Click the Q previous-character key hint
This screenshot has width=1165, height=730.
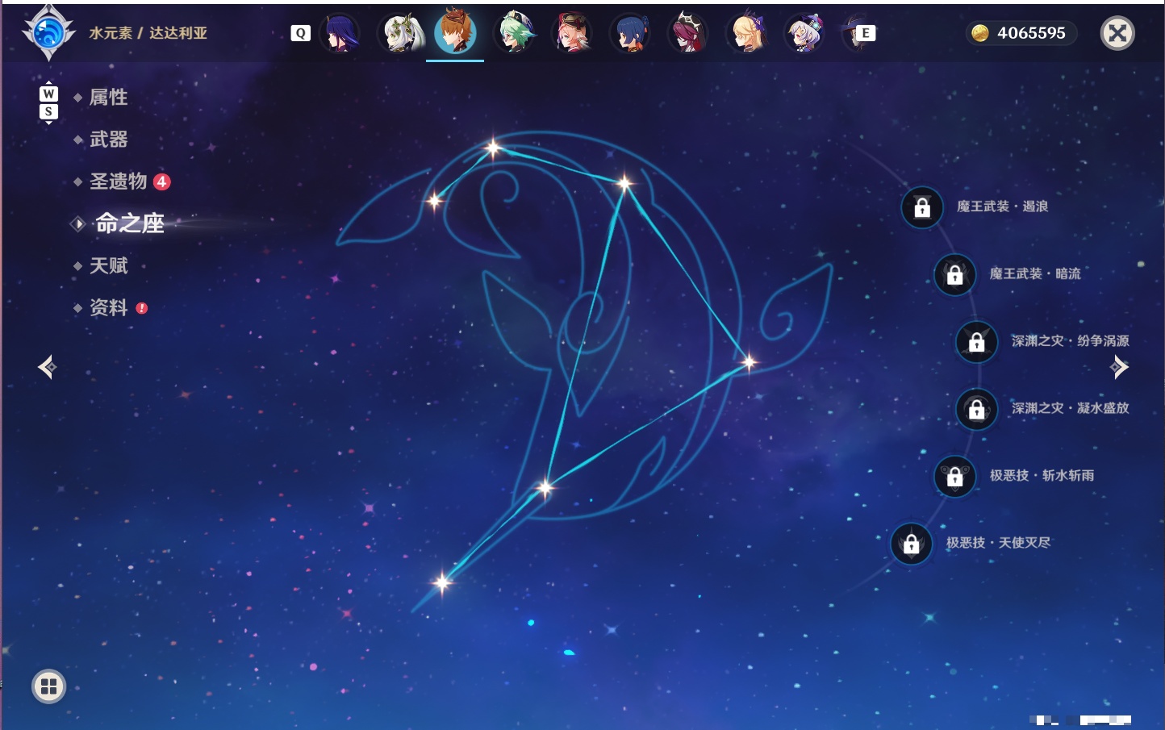click(x=300, y=33)
